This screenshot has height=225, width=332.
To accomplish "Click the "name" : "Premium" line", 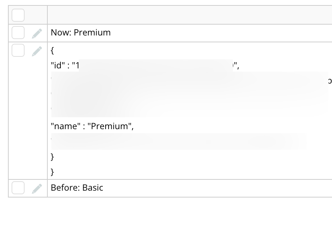I will [92, 126].
